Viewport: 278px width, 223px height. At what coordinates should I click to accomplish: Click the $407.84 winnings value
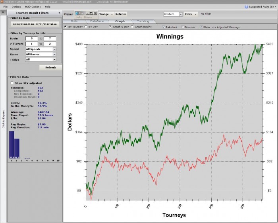43,112
